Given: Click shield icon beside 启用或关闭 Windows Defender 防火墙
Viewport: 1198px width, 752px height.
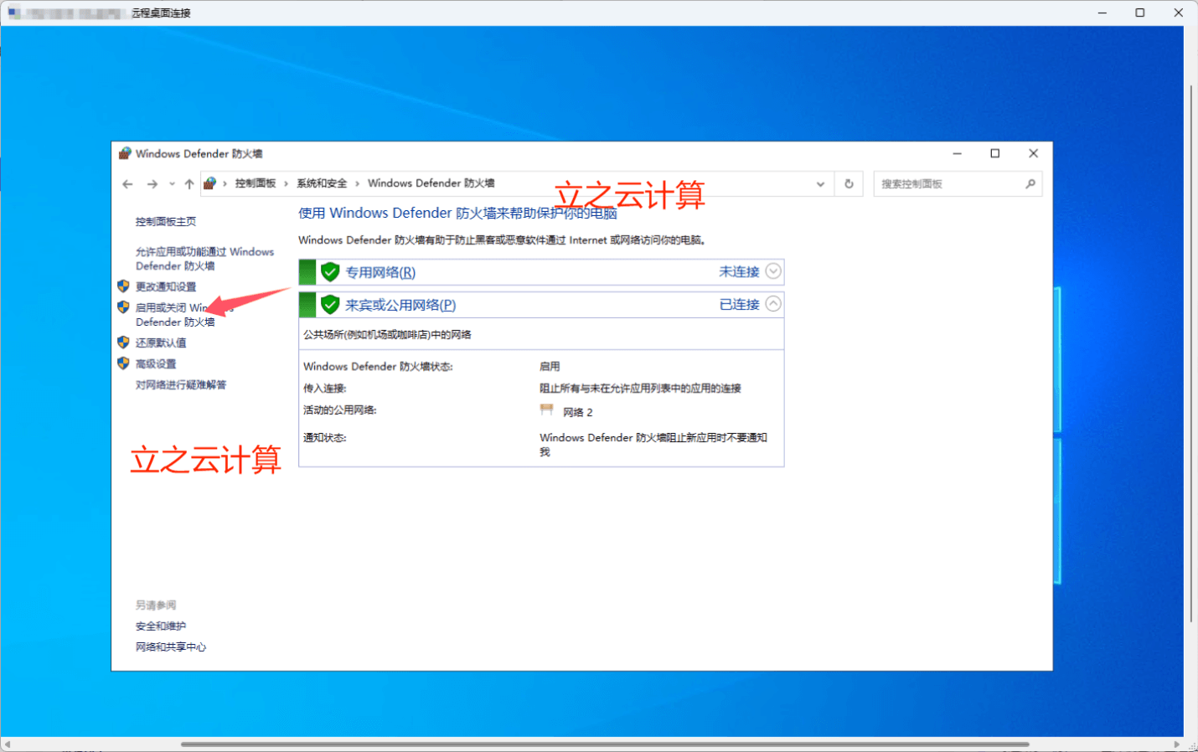Looking at the screenshot, I should tap(123, 307).
